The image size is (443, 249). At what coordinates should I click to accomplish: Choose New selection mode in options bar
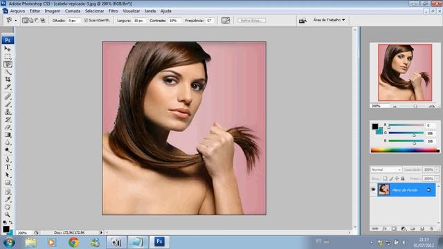[25, 20]
